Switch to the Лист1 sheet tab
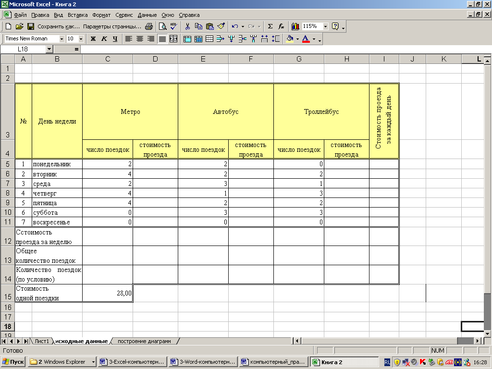492x369 pixels. pos(42,341)
